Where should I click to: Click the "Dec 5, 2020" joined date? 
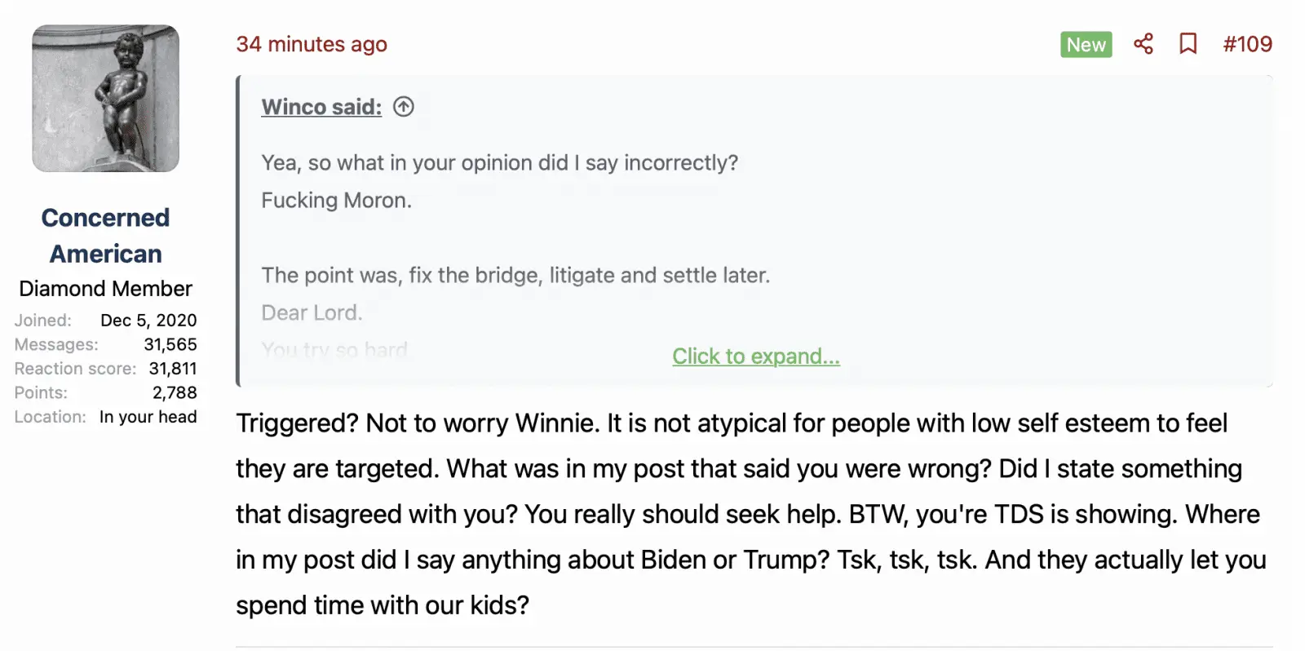(148, 321)
